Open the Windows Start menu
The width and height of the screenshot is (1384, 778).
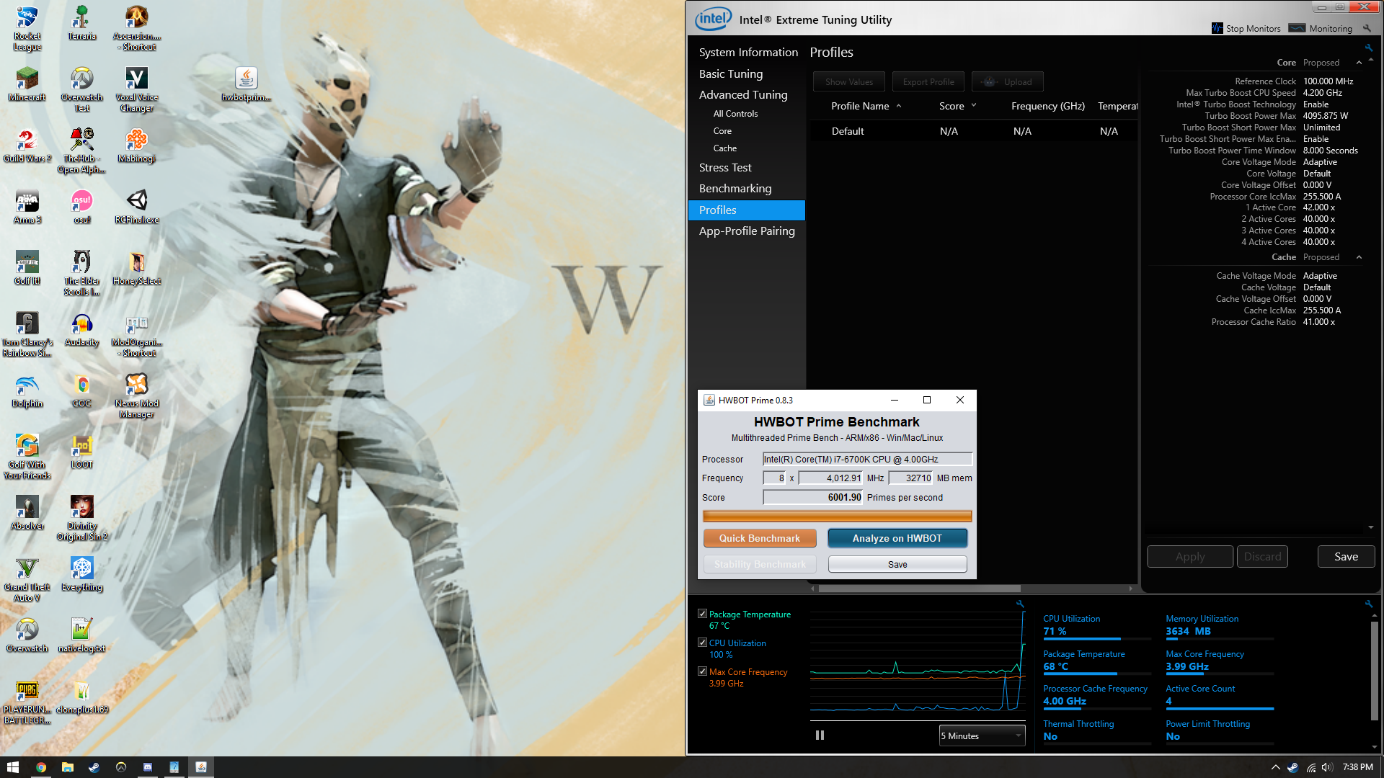pos(13,767)
